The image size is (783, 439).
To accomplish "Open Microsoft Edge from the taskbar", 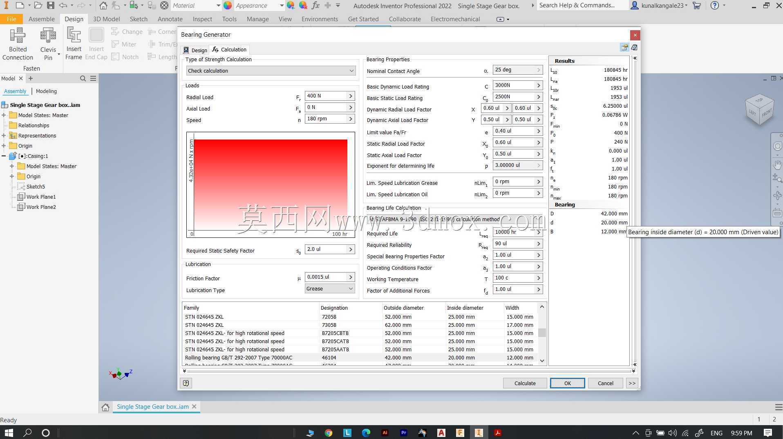I will tap(366, 432).
